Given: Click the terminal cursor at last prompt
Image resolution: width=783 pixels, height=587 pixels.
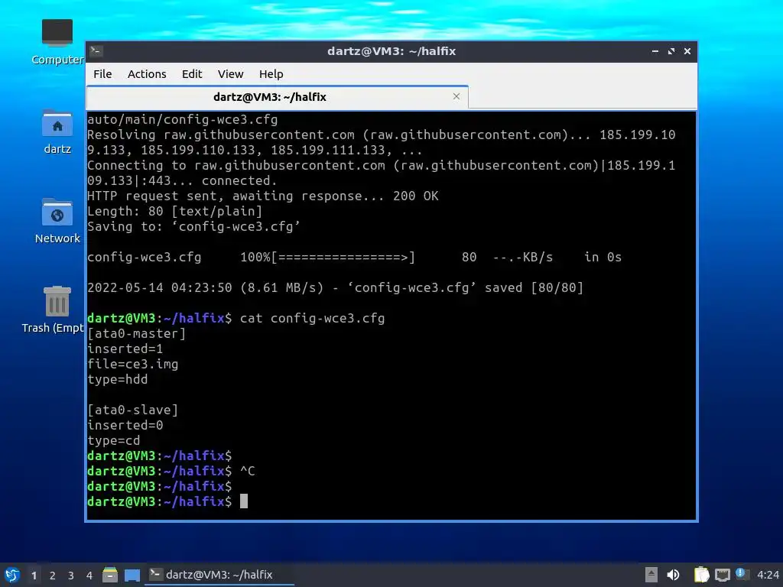Looking at the screenshot, I should pos(244,501).
